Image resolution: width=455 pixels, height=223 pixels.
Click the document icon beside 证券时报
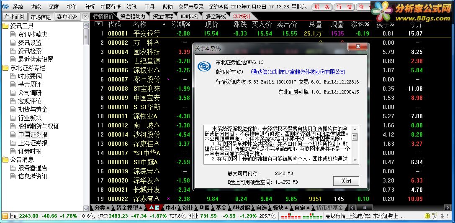point(13,151)
